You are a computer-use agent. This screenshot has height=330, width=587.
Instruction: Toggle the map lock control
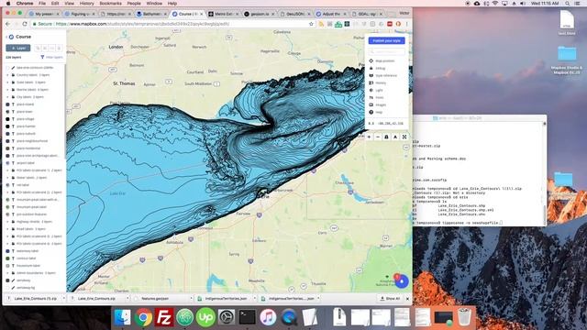pyautogui.click(x=386, y=137)
